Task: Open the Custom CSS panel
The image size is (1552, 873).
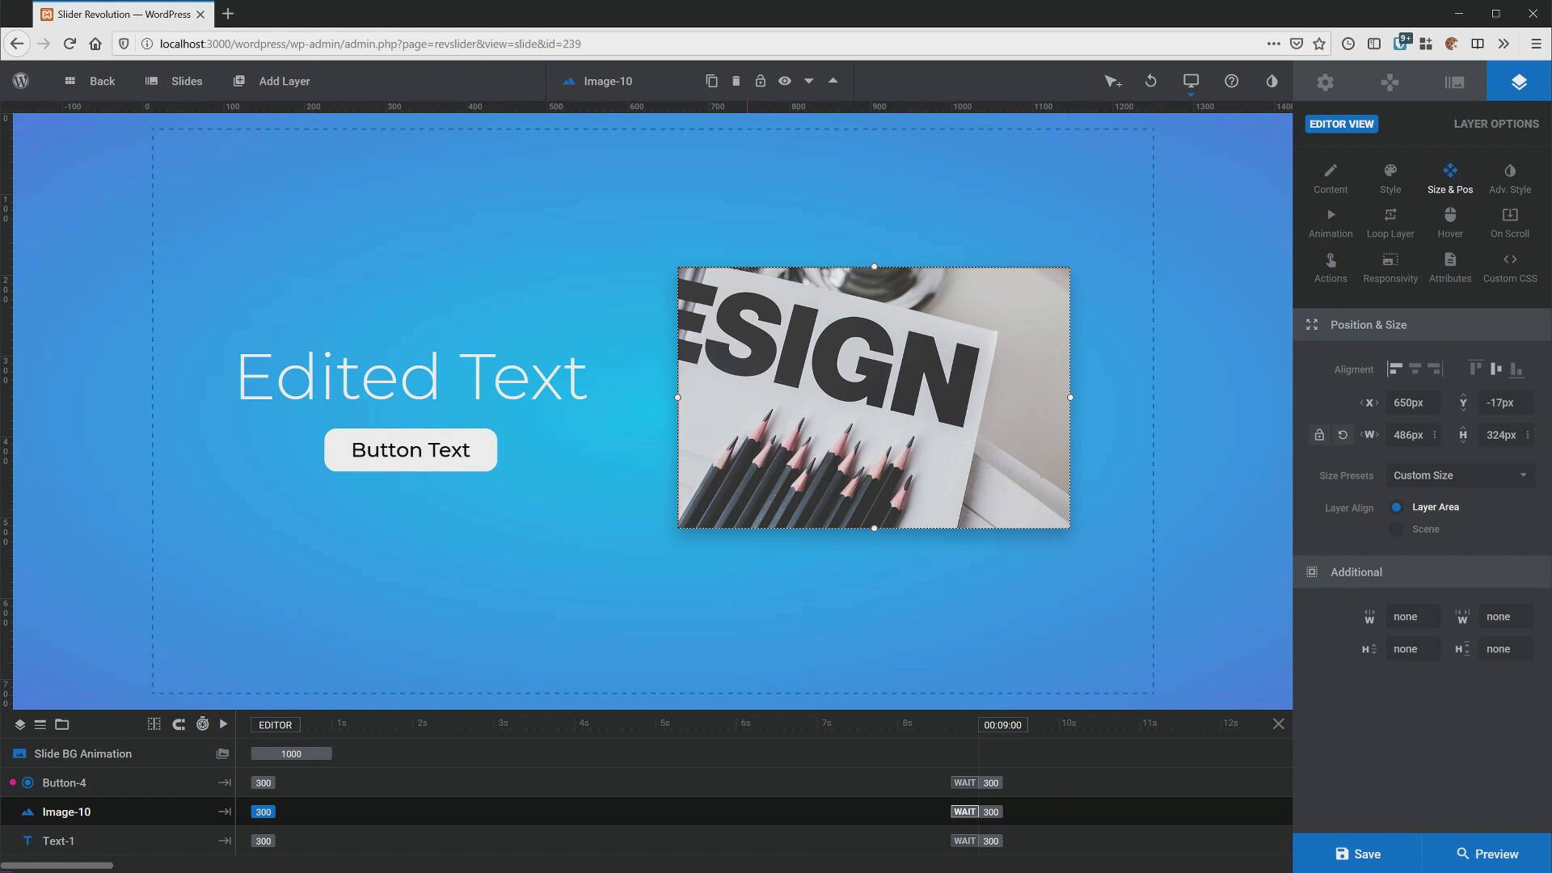Action: click(1509, 267)
